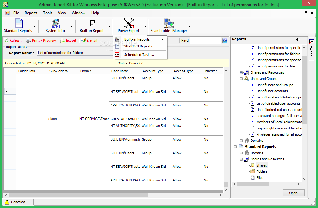Open the Power Export dropdown arrow
Image resolution: width=318 pixels, height=208 pixels.
tap(145, 27)
